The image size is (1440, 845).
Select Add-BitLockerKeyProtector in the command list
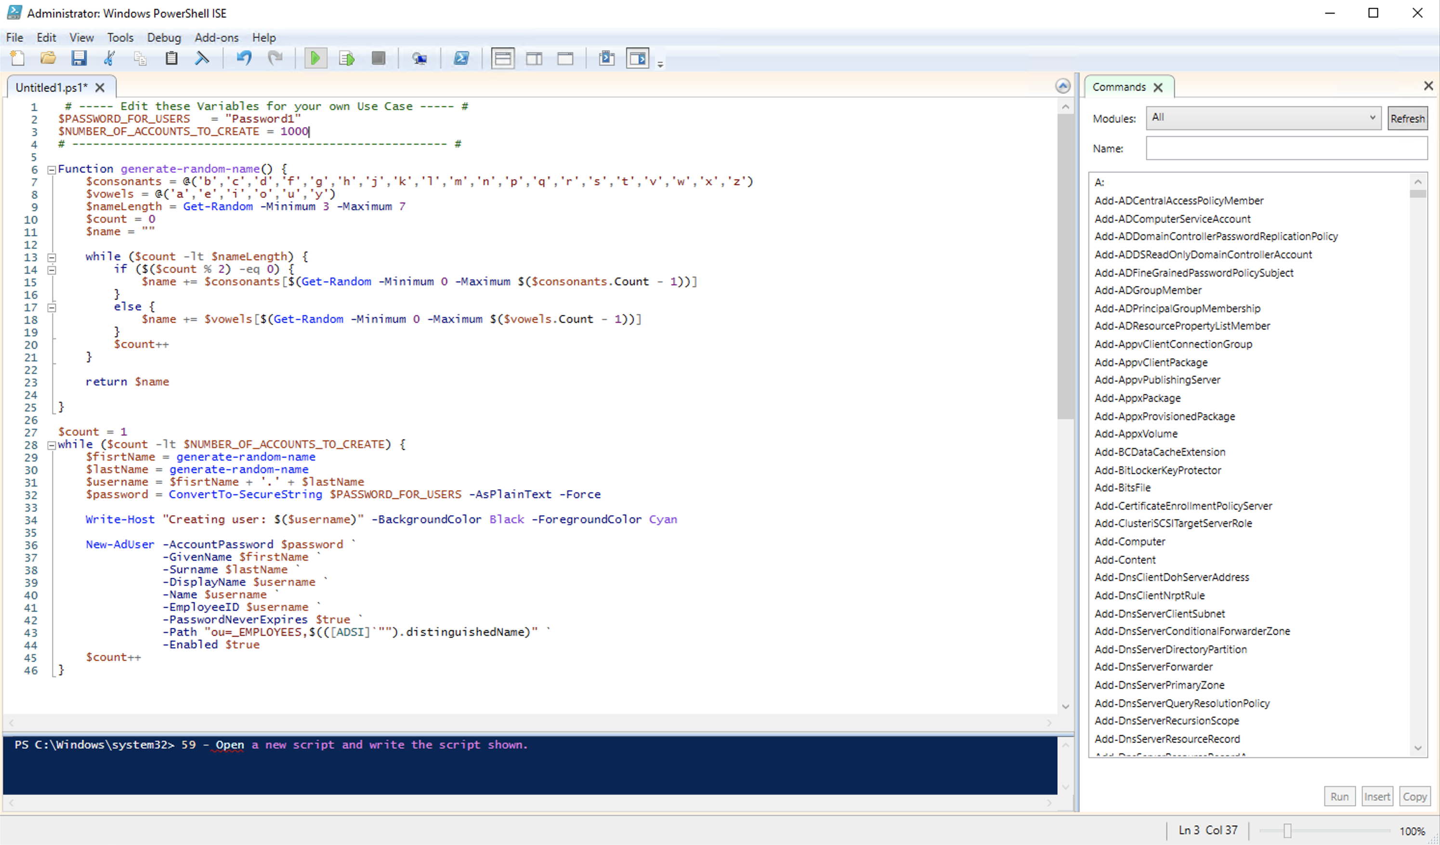1157,470
